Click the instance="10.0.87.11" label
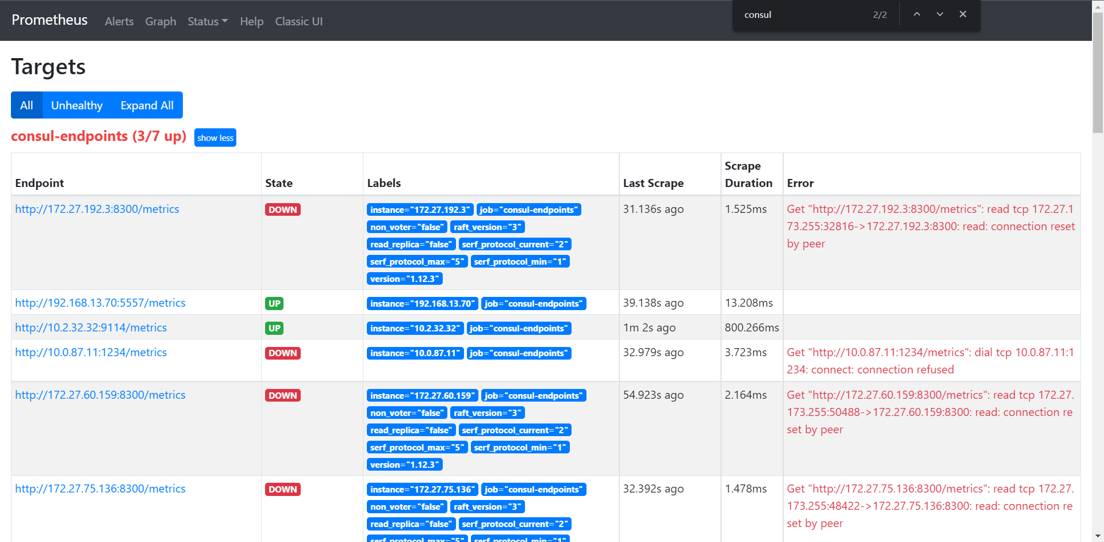This screenshot has width=1104, height=542. tap(415, 353)
